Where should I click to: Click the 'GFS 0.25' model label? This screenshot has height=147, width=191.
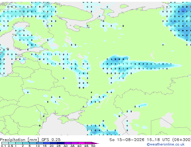pos(51,140)
